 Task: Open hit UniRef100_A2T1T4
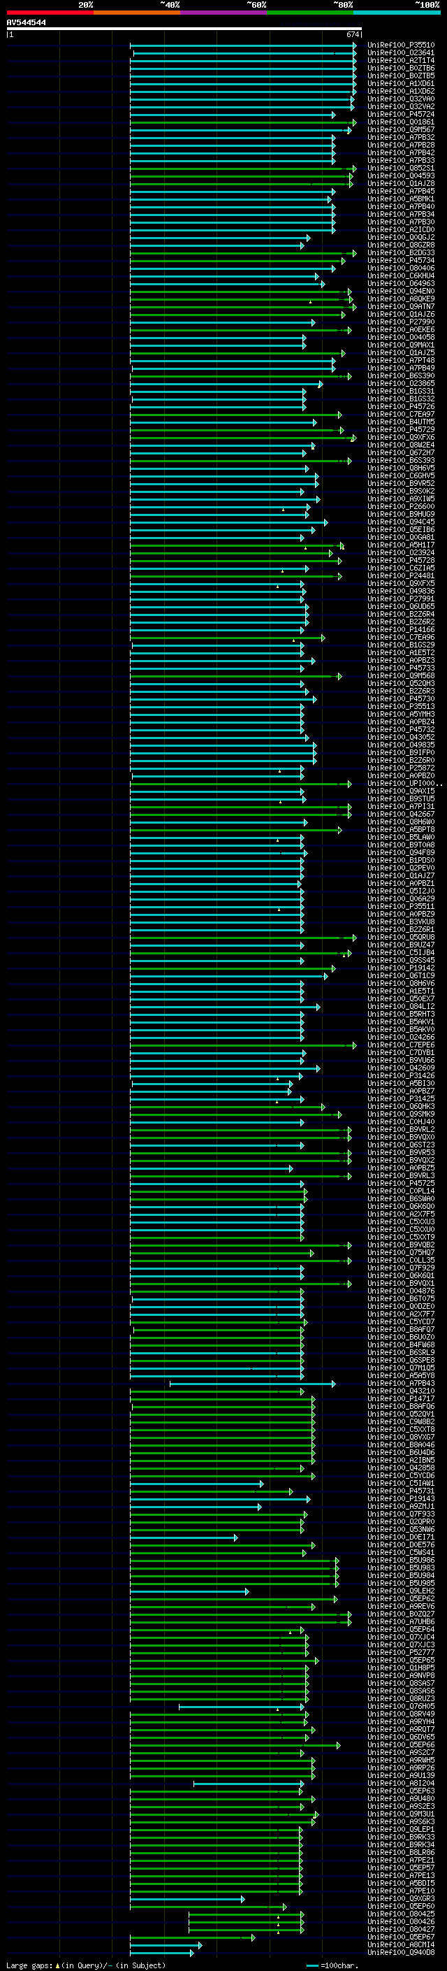[401, 60]
